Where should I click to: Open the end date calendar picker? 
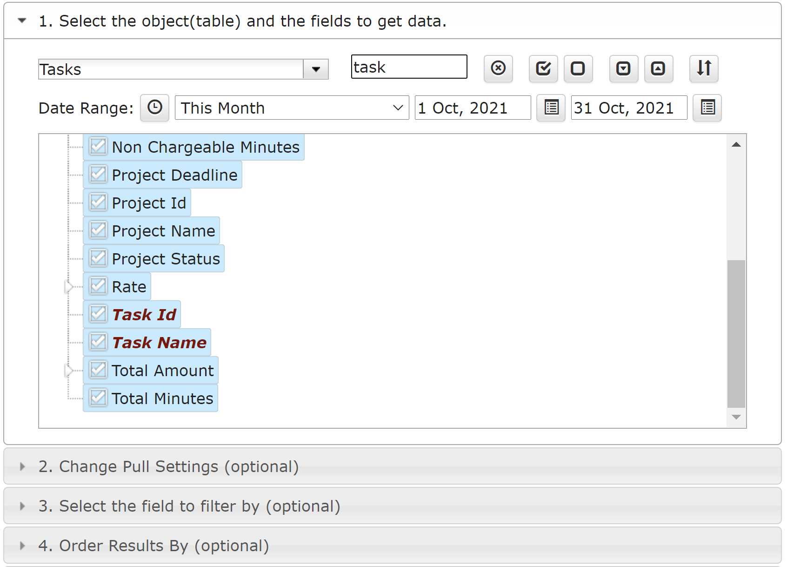coord(707,108)
